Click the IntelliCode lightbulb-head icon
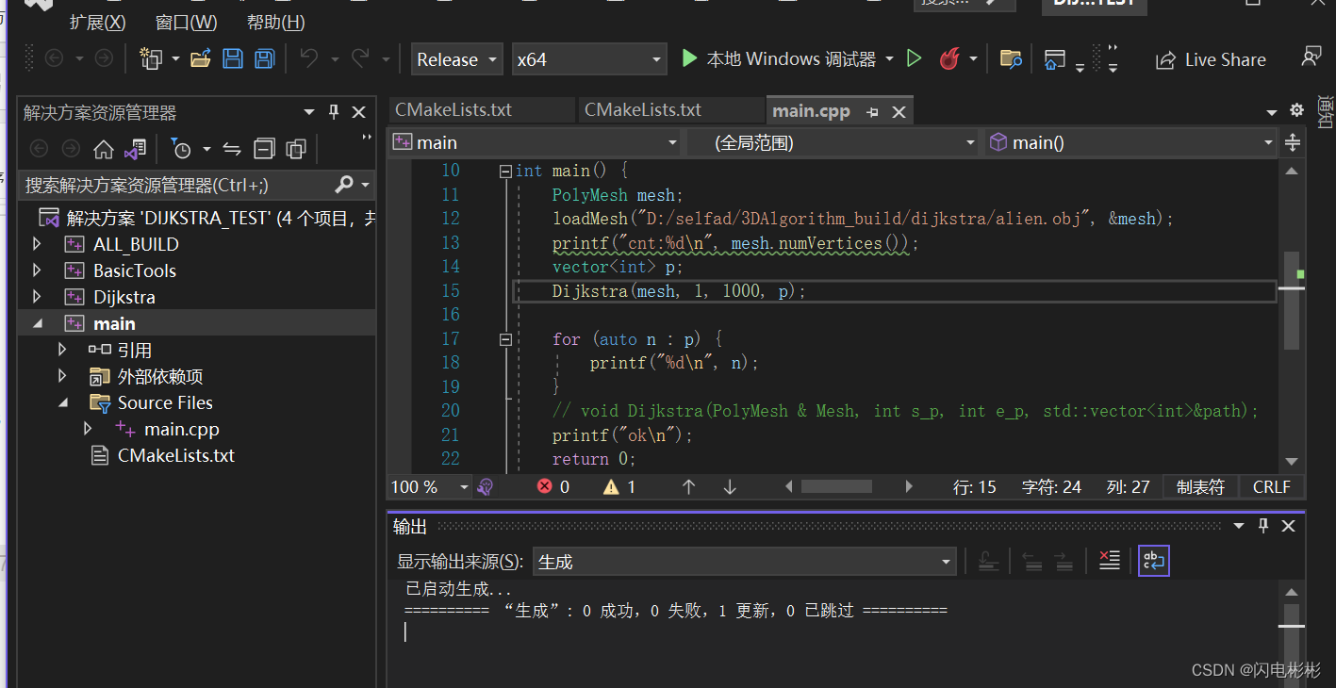 click(x=486, y=487)
